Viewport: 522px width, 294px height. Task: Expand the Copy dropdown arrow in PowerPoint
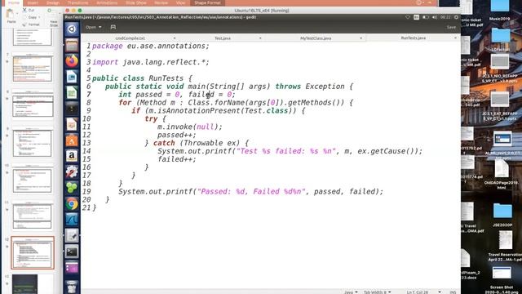tap(40, 17)
